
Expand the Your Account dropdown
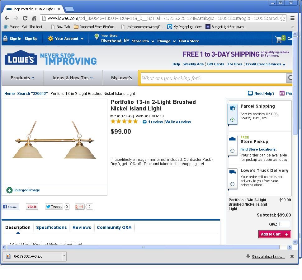[66, 39]
